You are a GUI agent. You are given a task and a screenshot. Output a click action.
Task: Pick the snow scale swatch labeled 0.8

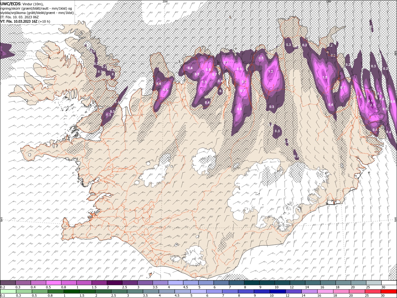point(69,283)
